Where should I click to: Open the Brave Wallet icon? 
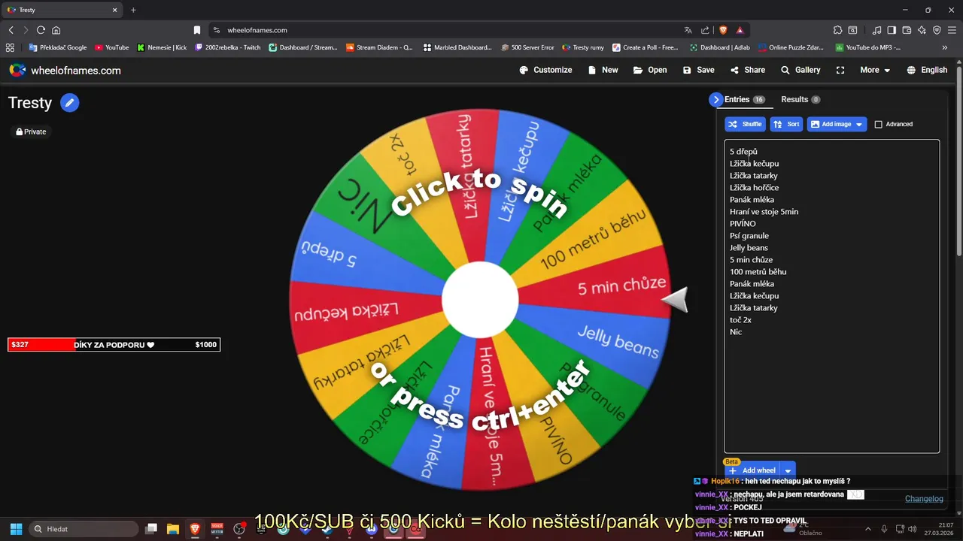907,30
